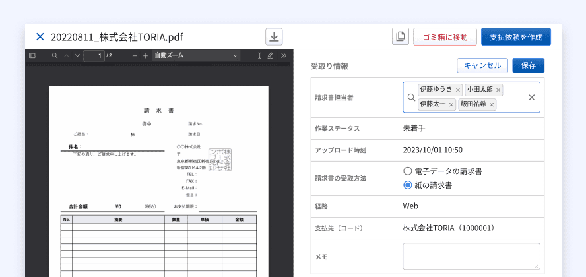
Task: Remove 伊藤太一 from assignees
Action: pyautogui.click(x=451, y=104)
